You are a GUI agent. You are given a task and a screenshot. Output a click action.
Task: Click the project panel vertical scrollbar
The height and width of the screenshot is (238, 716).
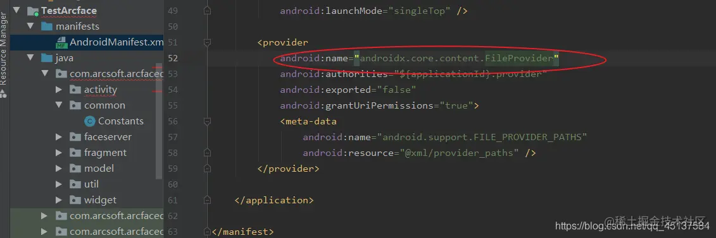160,121
